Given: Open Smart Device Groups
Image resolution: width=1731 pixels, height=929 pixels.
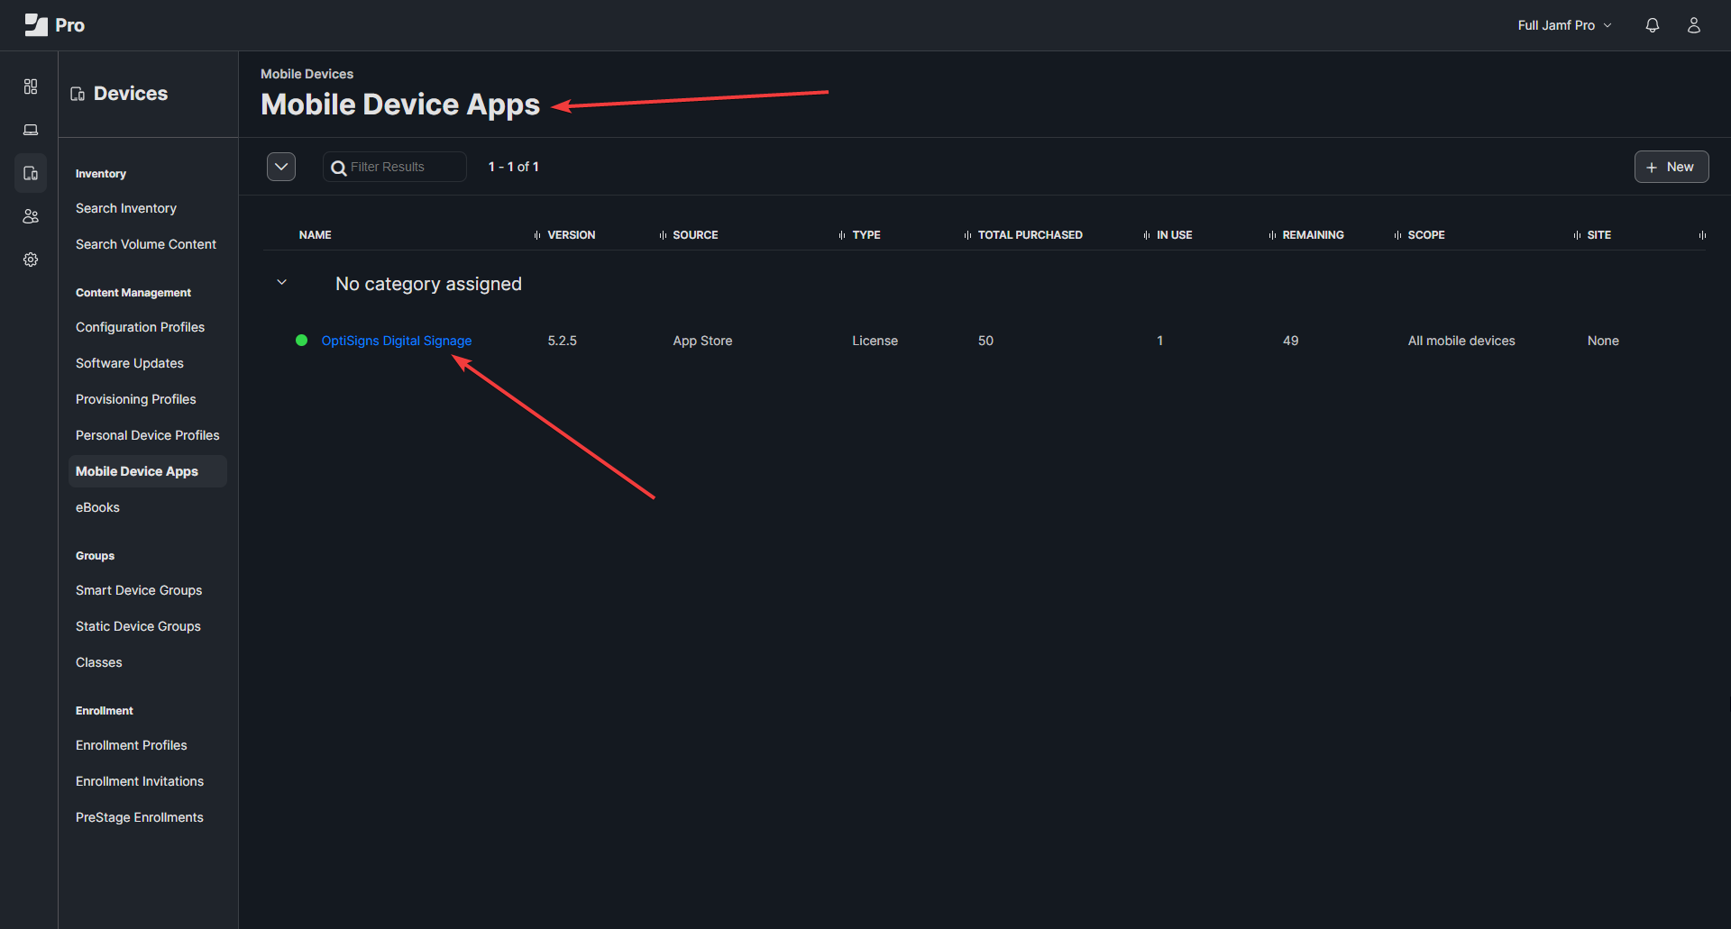Looking at the screenshot, I should click(x=139, y=590).
